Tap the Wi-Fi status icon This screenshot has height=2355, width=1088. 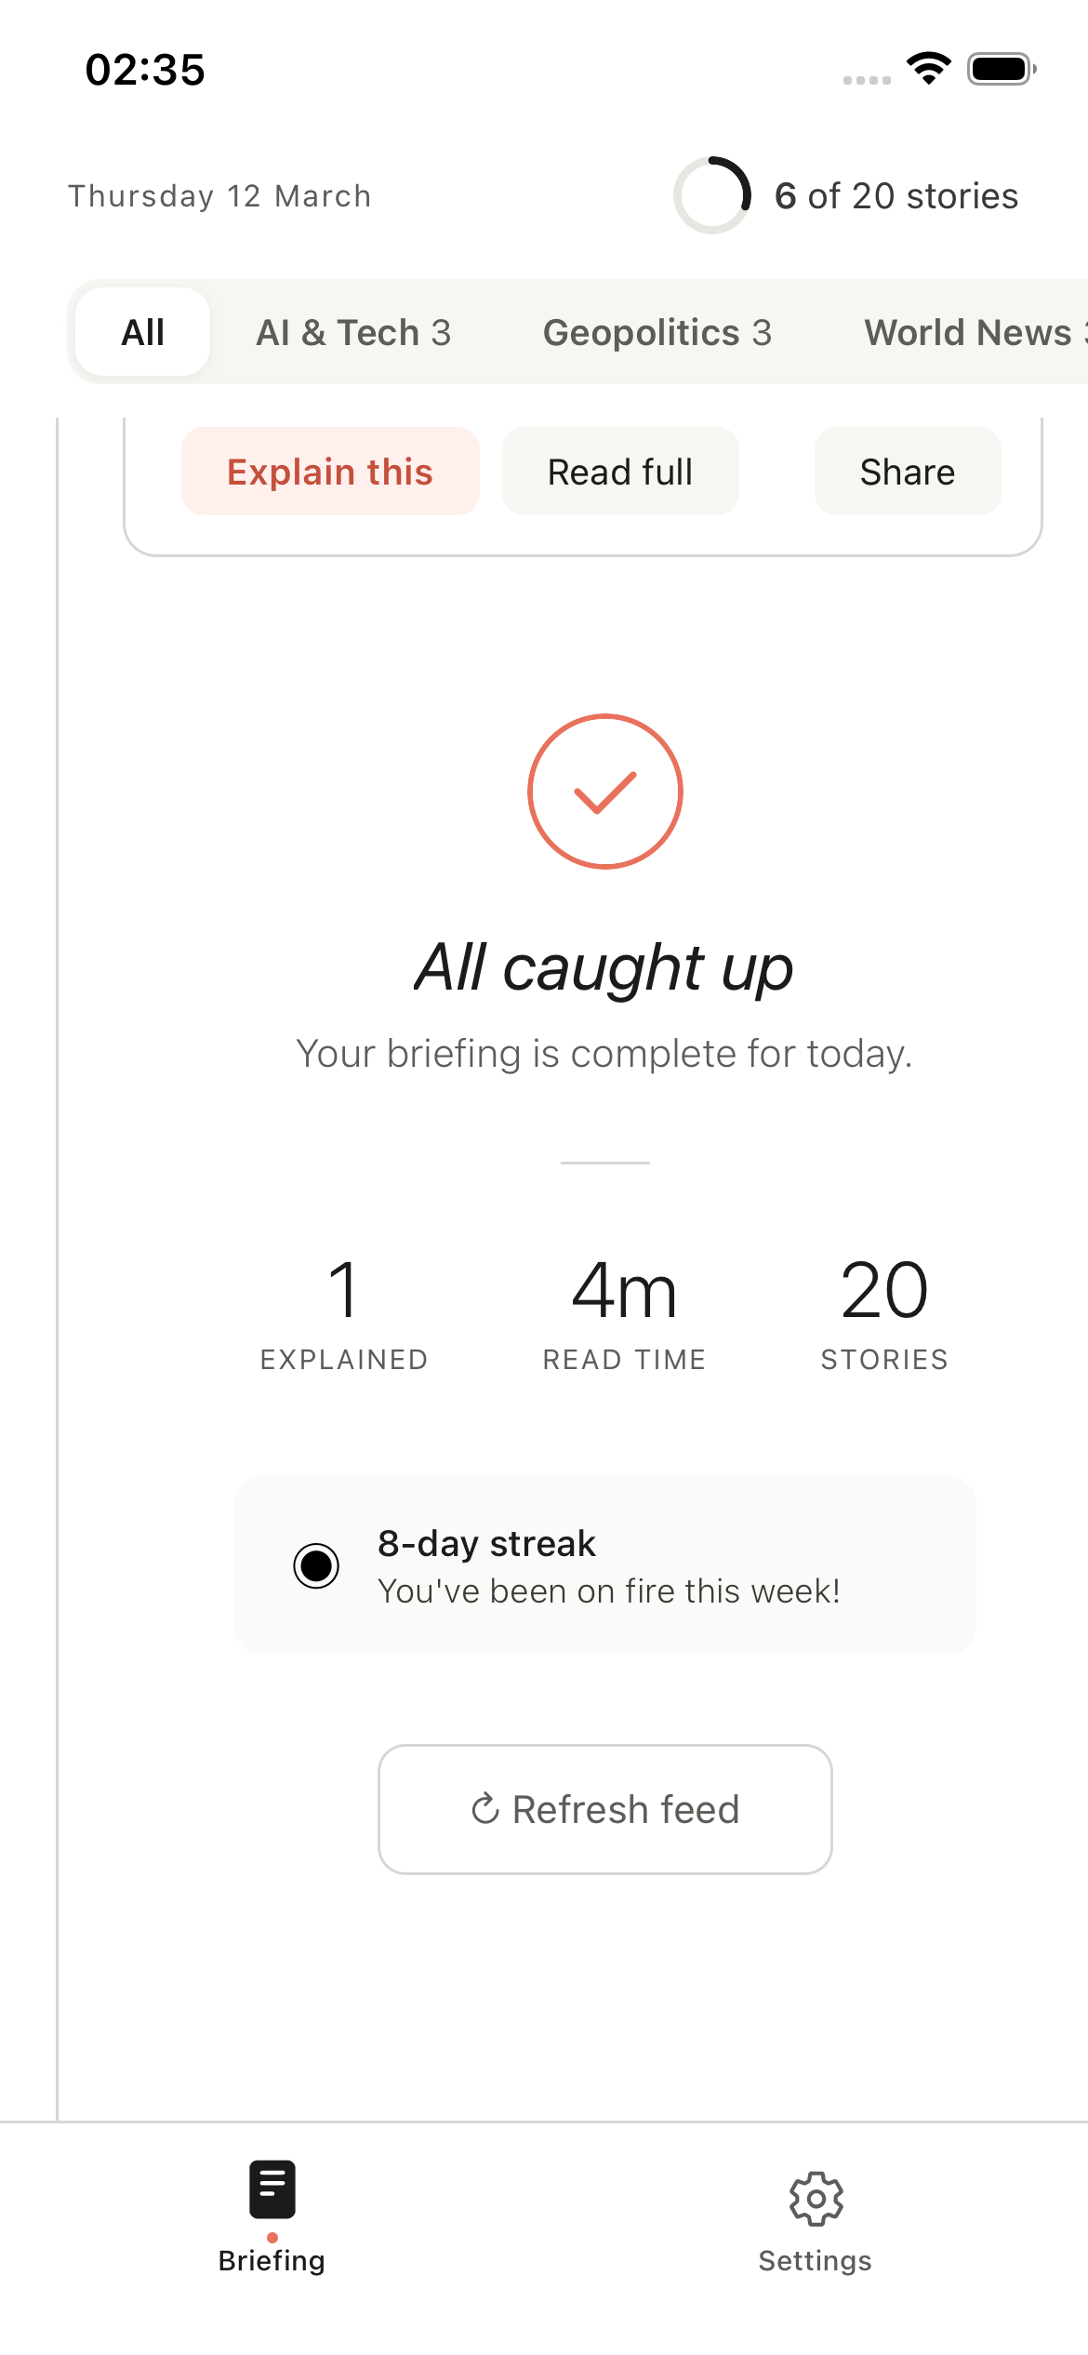coord(928,69)
